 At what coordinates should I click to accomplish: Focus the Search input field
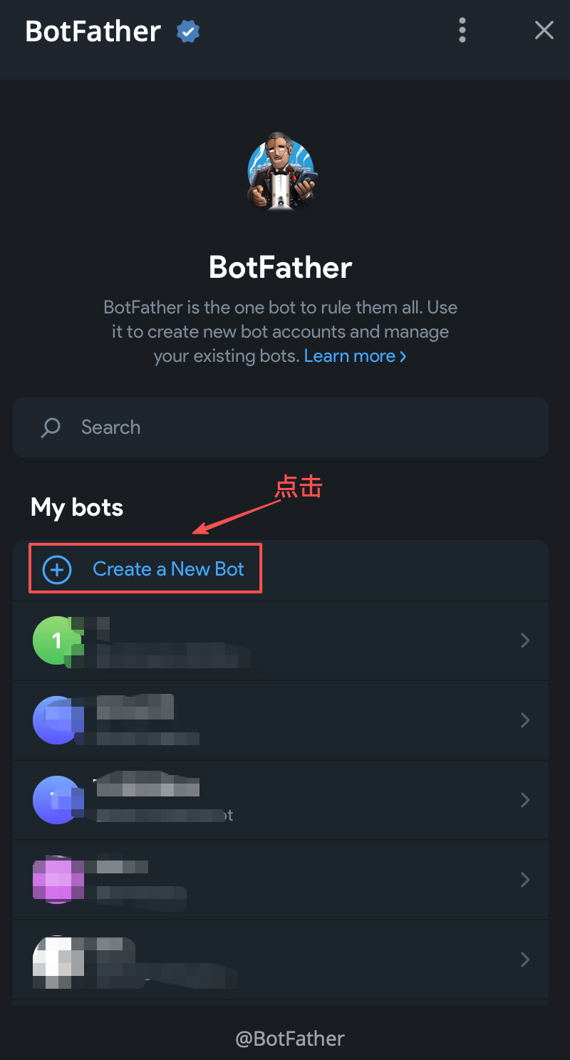[x=281, y=427]
